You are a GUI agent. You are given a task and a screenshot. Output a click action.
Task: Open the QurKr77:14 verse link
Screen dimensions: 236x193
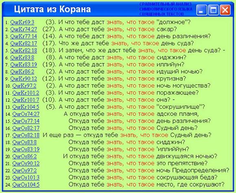(x=24, y=37)
